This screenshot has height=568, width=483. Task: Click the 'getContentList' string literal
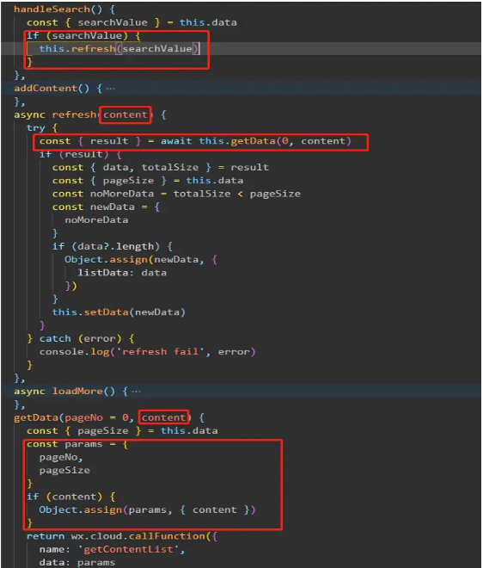[x=129, y=550]
